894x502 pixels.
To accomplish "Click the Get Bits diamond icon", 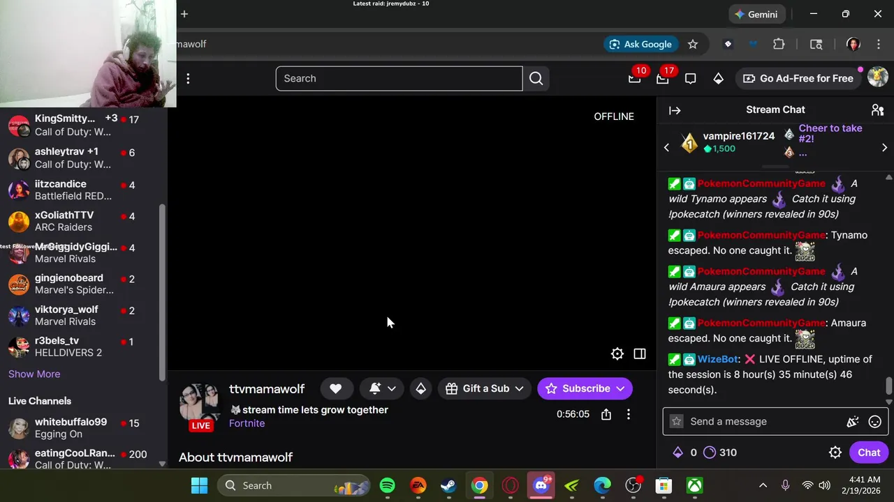I will pyautogui.click(x=718, y=79).
